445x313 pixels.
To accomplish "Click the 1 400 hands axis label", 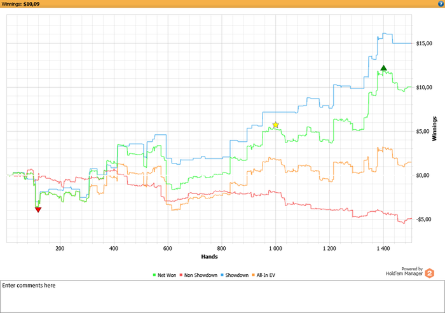I will [383, 249].
